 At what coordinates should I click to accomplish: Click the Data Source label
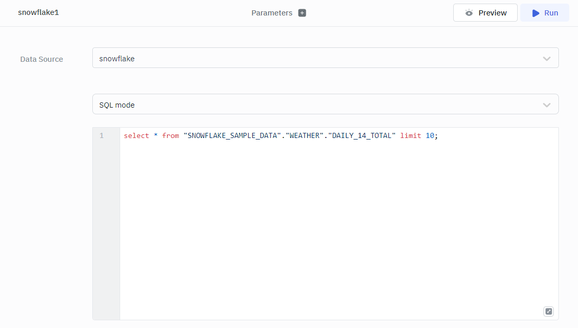(42, 59)
